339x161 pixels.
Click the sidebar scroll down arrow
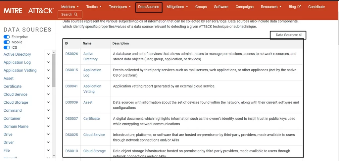54,156
